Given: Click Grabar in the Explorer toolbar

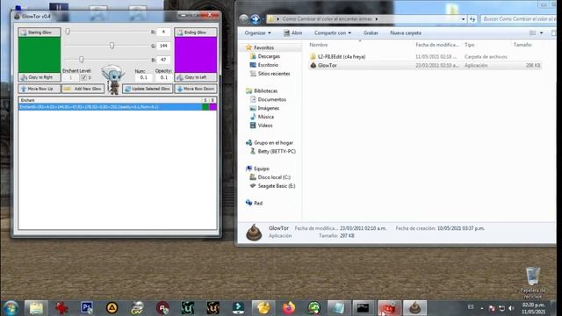Looking at the screenshot, I should 371,33.
